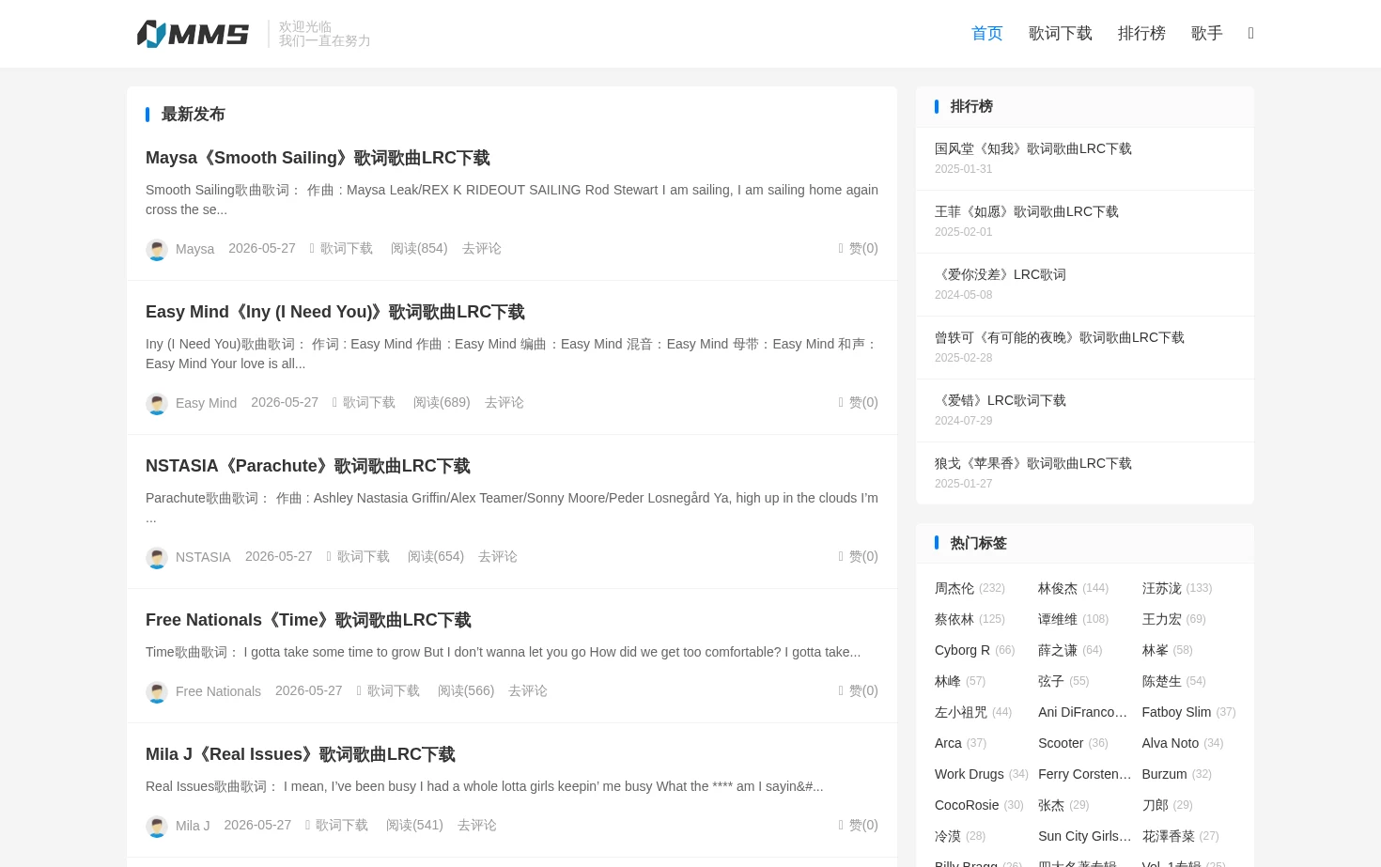Go to 首页 in the navigation
The image size is (1381, 867).
(x=986, y=33)
